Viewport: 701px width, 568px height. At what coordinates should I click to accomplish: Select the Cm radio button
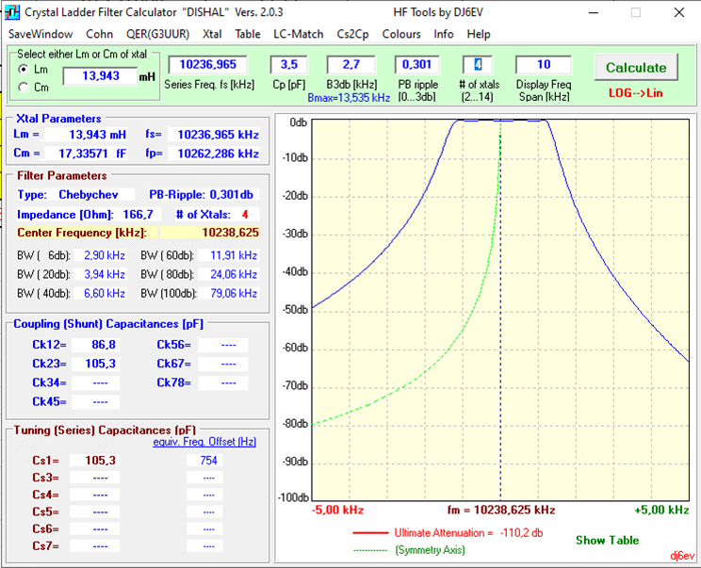click(x=23, y=88)
